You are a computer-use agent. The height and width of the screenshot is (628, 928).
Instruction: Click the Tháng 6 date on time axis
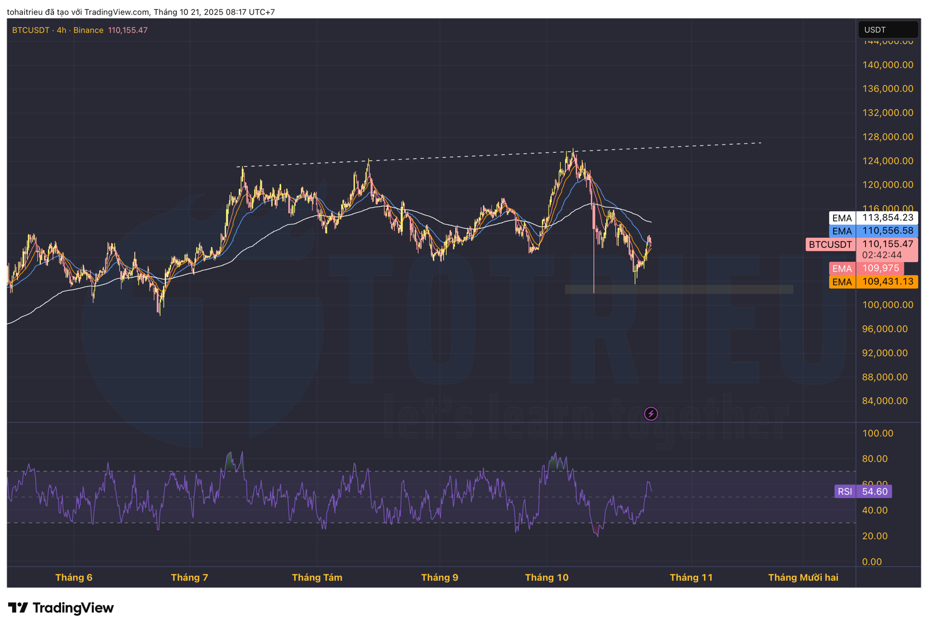(x=74, y=577)
